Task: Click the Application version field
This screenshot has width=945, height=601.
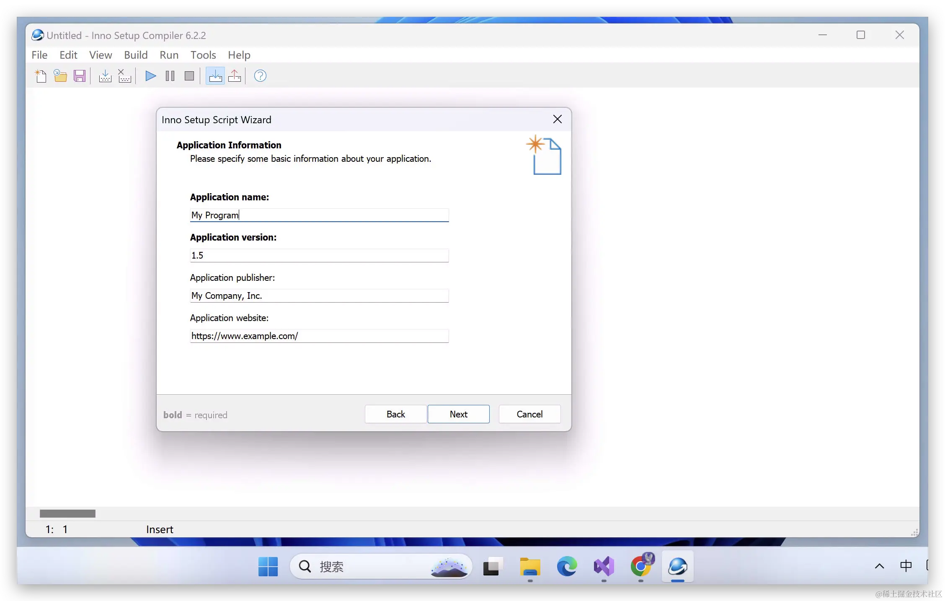Action: click(319, 255)
